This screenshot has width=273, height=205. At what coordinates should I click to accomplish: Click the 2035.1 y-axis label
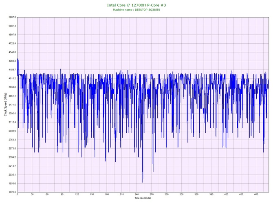tap(12, 175)
